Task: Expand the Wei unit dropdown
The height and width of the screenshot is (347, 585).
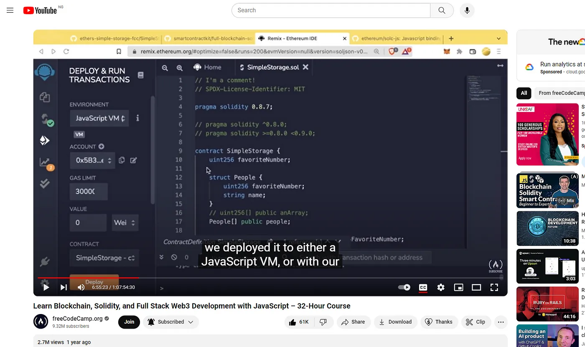Action: coord(125,223)
